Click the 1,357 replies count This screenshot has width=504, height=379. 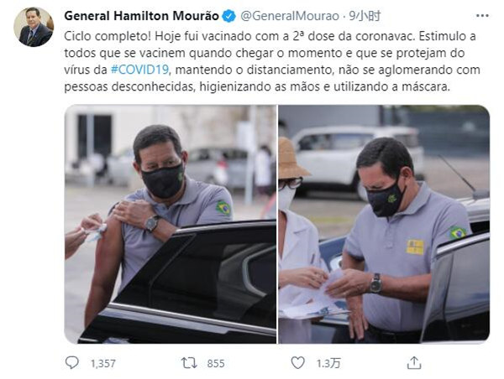click(102, 363)
